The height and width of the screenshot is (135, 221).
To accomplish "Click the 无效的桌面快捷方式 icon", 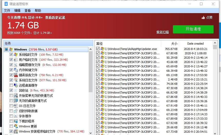I will [16, 101].
